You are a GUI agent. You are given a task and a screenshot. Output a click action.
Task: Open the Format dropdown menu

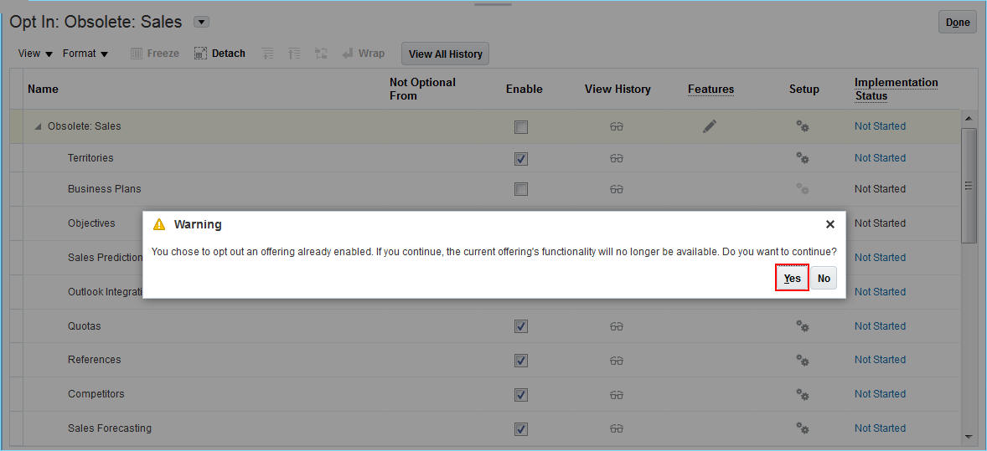[x=85, y=54]
